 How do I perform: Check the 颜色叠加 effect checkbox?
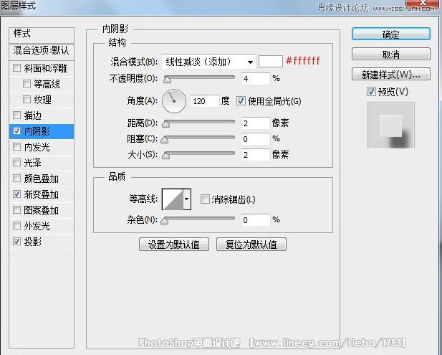tap(16, 179)
